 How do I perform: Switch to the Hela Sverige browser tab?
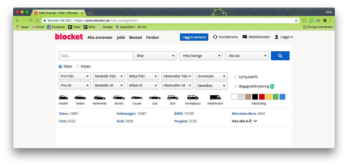click(59, 13)
